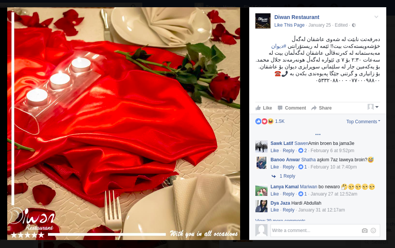The height and width of the screenshot is (248, 395).
Task: Click the Diwan Restaurant page profile picture
Action: click(x=263, y=21)
